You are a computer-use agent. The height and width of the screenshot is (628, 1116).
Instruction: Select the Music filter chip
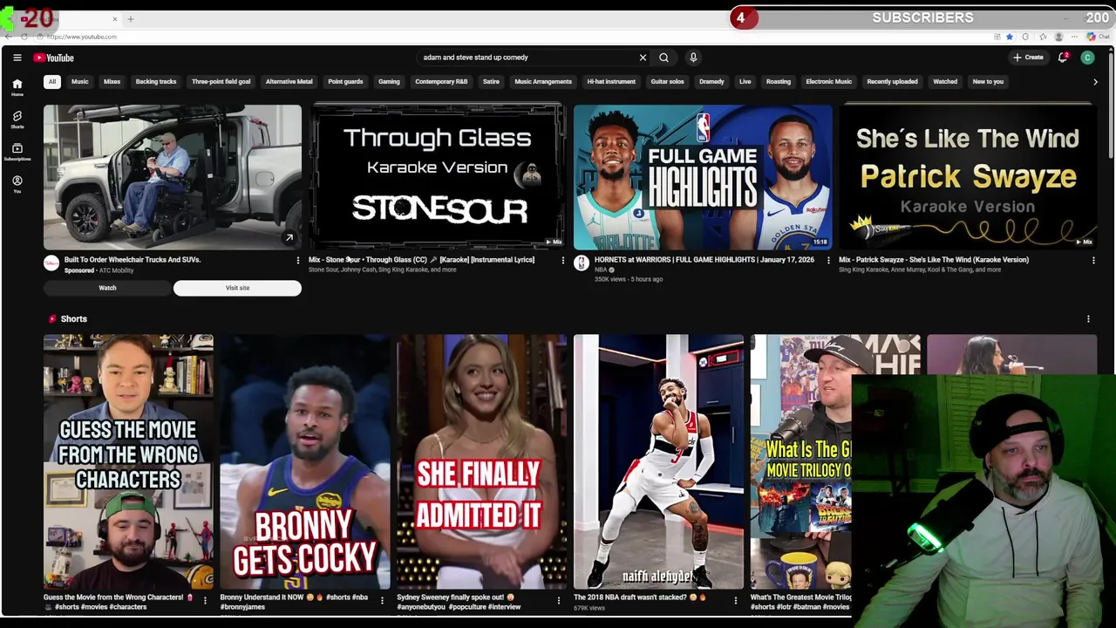point(79,82)
